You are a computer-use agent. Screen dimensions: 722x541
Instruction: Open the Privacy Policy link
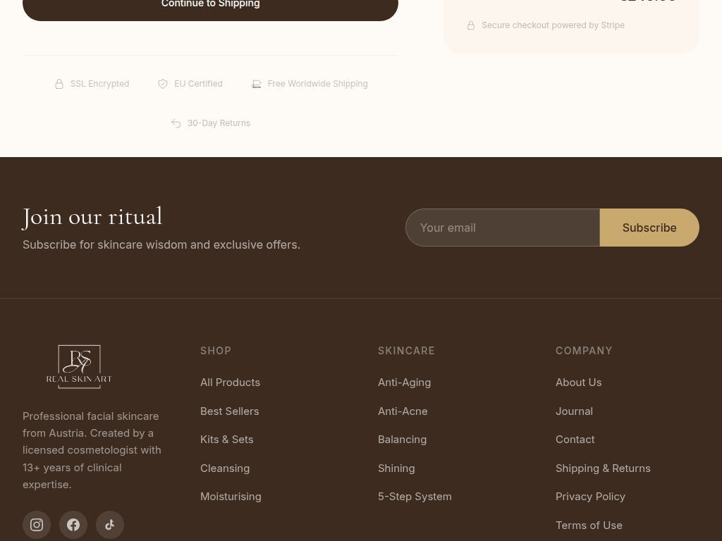point(590,497)
